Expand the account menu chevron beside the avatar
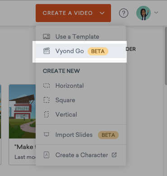 [x=156, y=13]
